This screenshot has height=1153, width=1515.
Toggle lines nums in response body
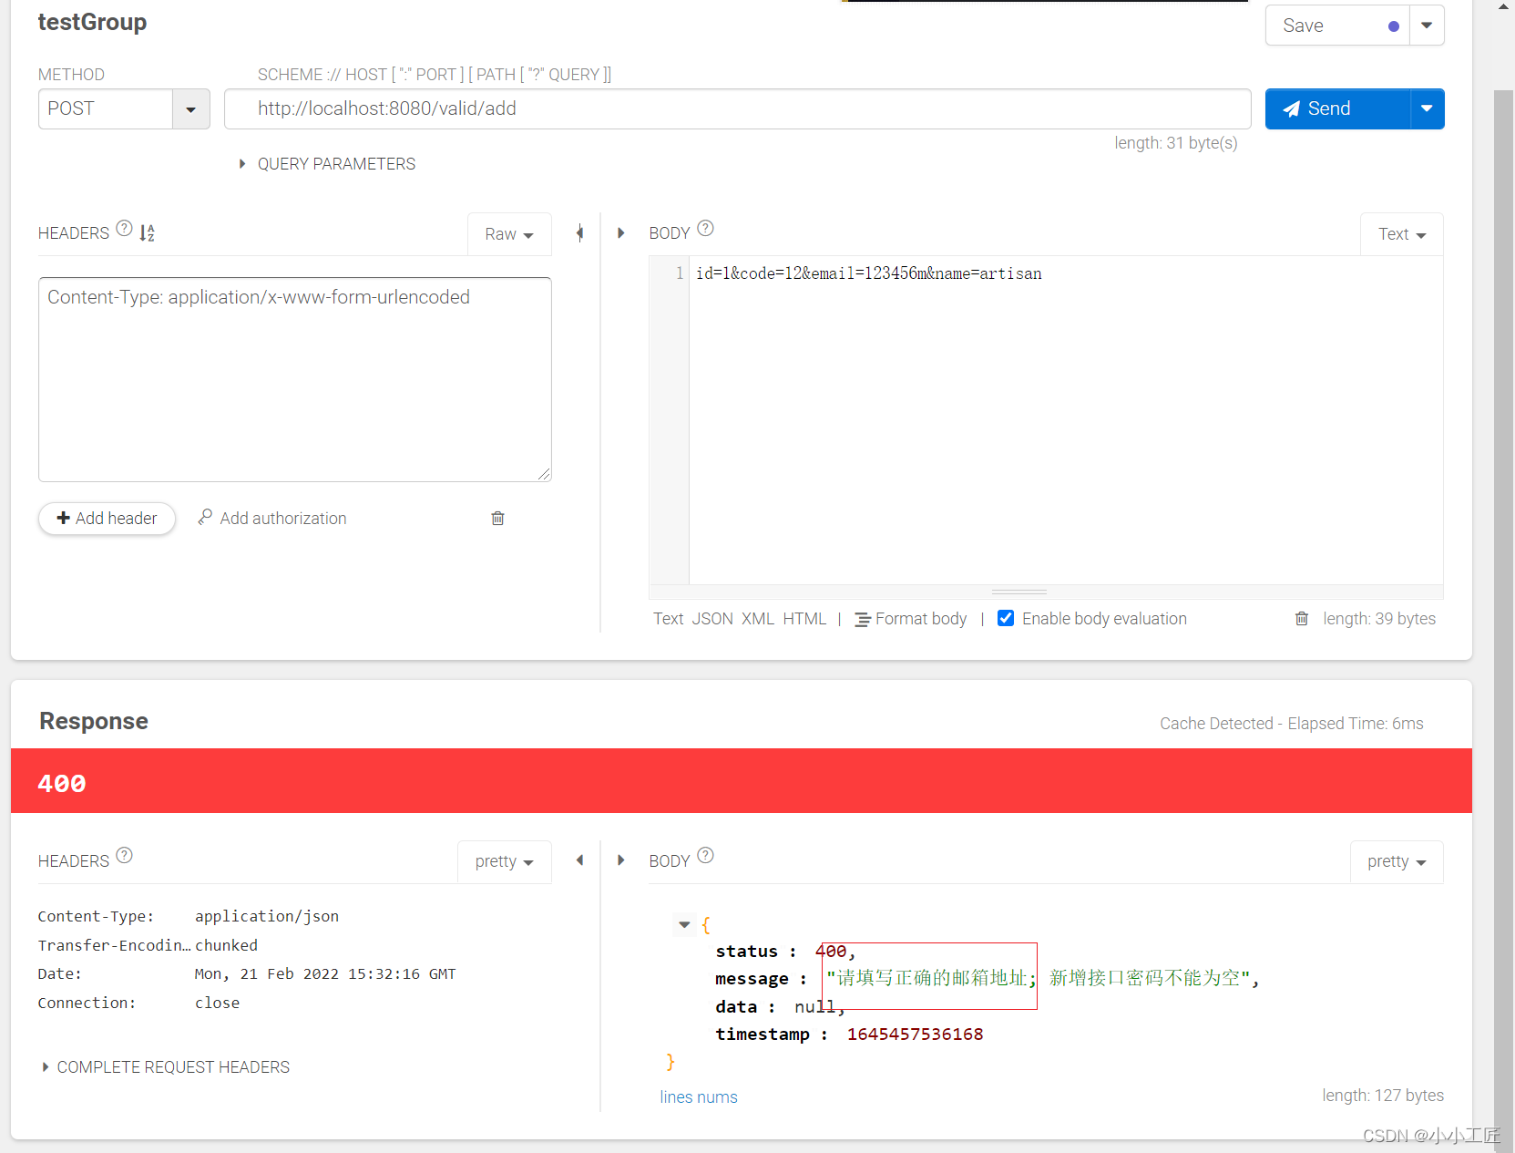698,1097
